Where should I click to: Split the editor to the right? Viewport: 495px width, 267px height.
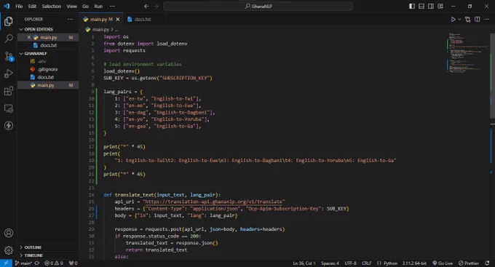coord(478,19)
